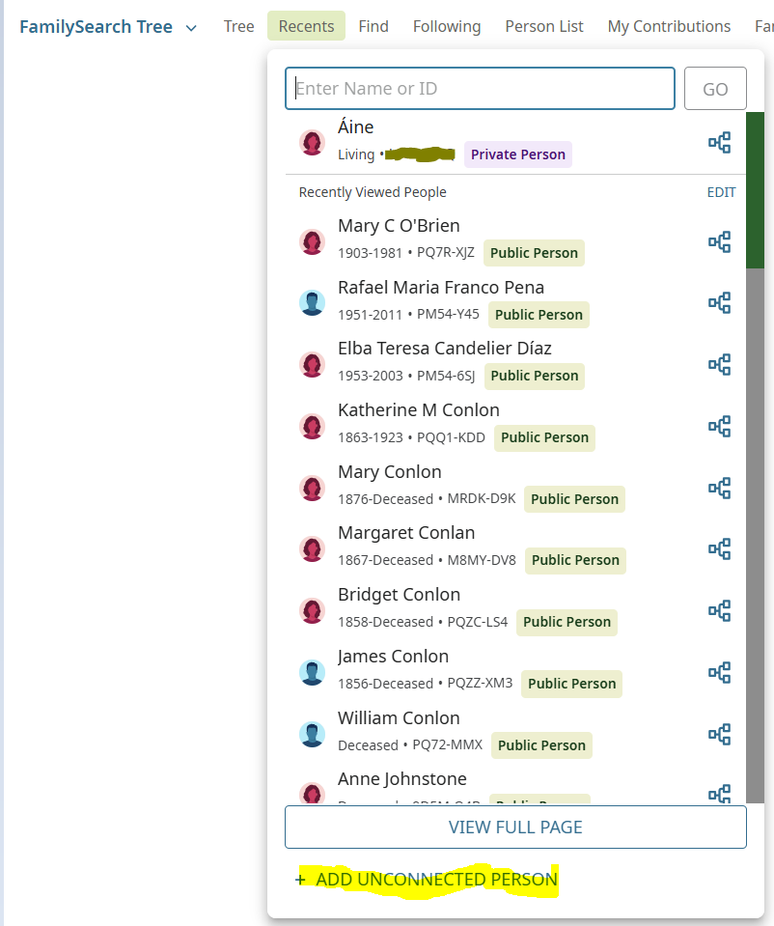Click William Conlon's portrait icon

(312, 734)
